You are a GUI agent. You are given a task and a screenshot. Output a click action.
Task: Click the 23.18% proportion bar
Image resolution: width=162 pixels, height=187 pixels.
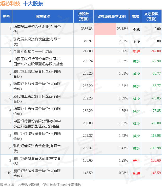(x=105, y=29)
